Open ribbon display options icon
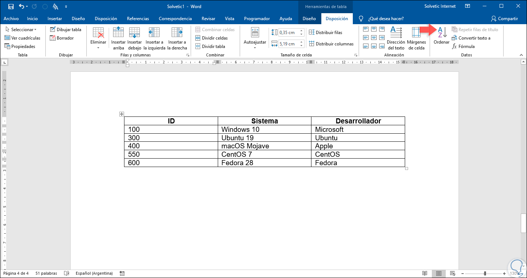Image resolution: width=527 pixels, height=278 pixels. pos(467,6)
